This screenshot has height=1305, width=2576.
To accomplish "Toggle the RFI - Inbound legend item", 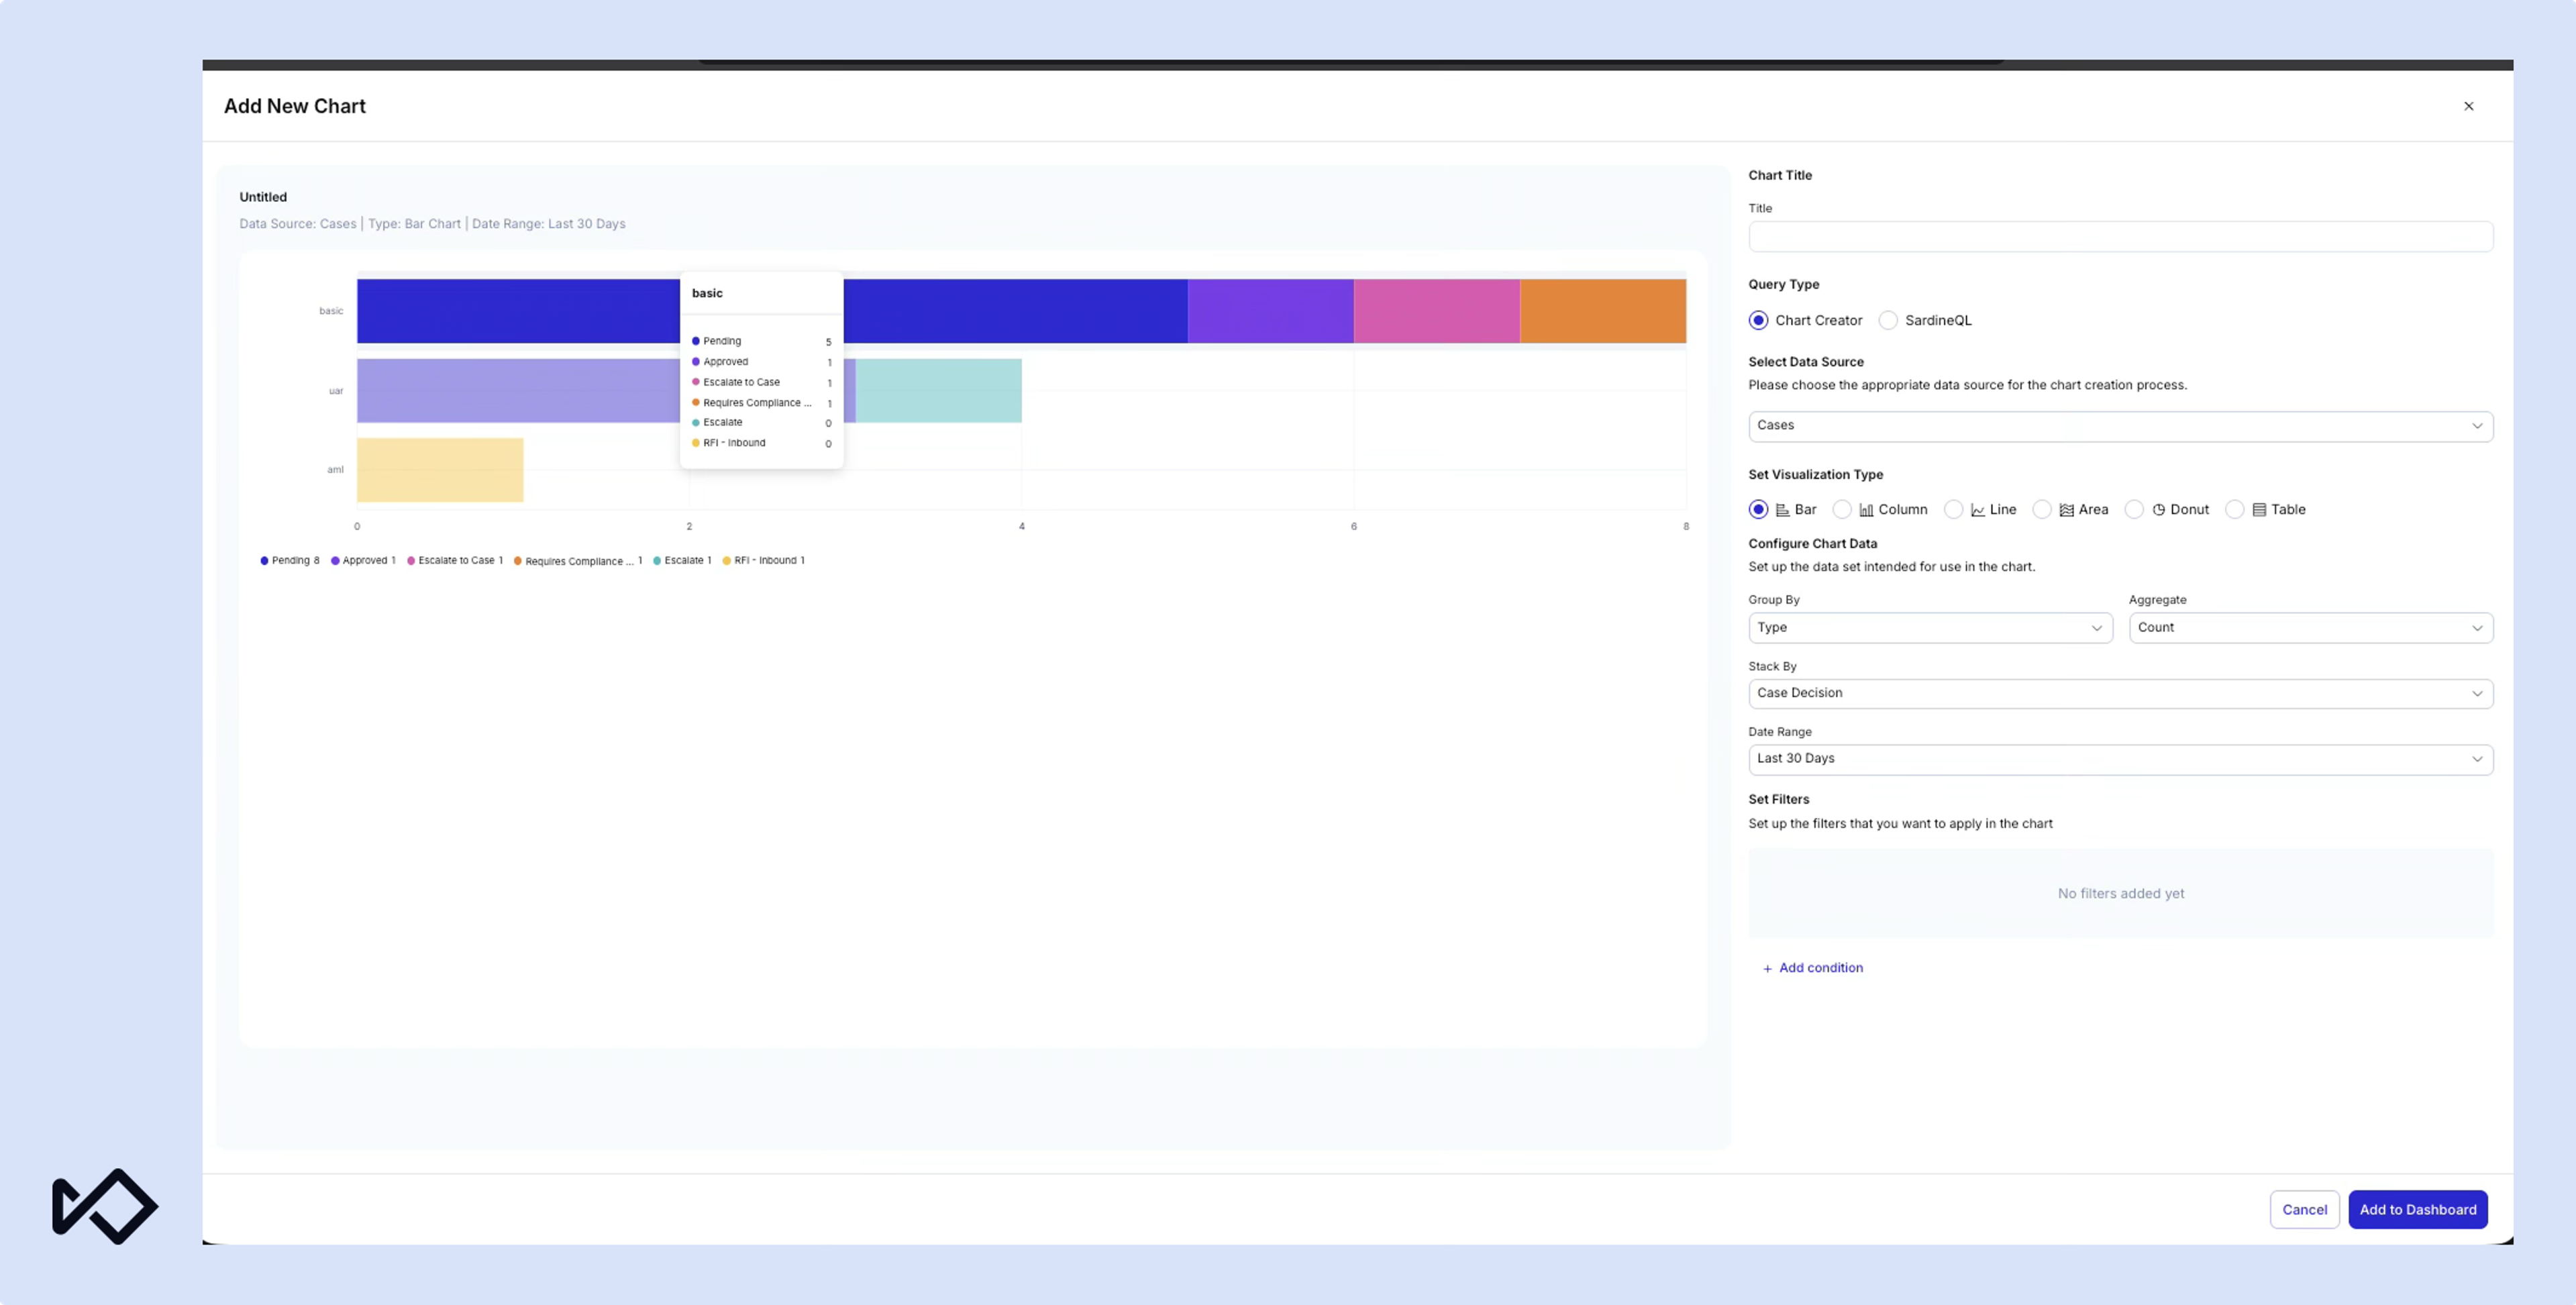I will pyautogui.click(x=764, y=561).
